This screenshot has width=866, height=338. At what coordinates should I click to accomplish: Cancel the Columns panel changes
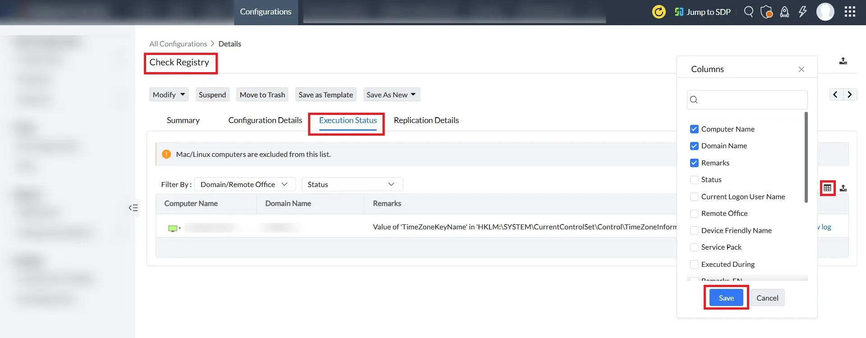(767, 298)
